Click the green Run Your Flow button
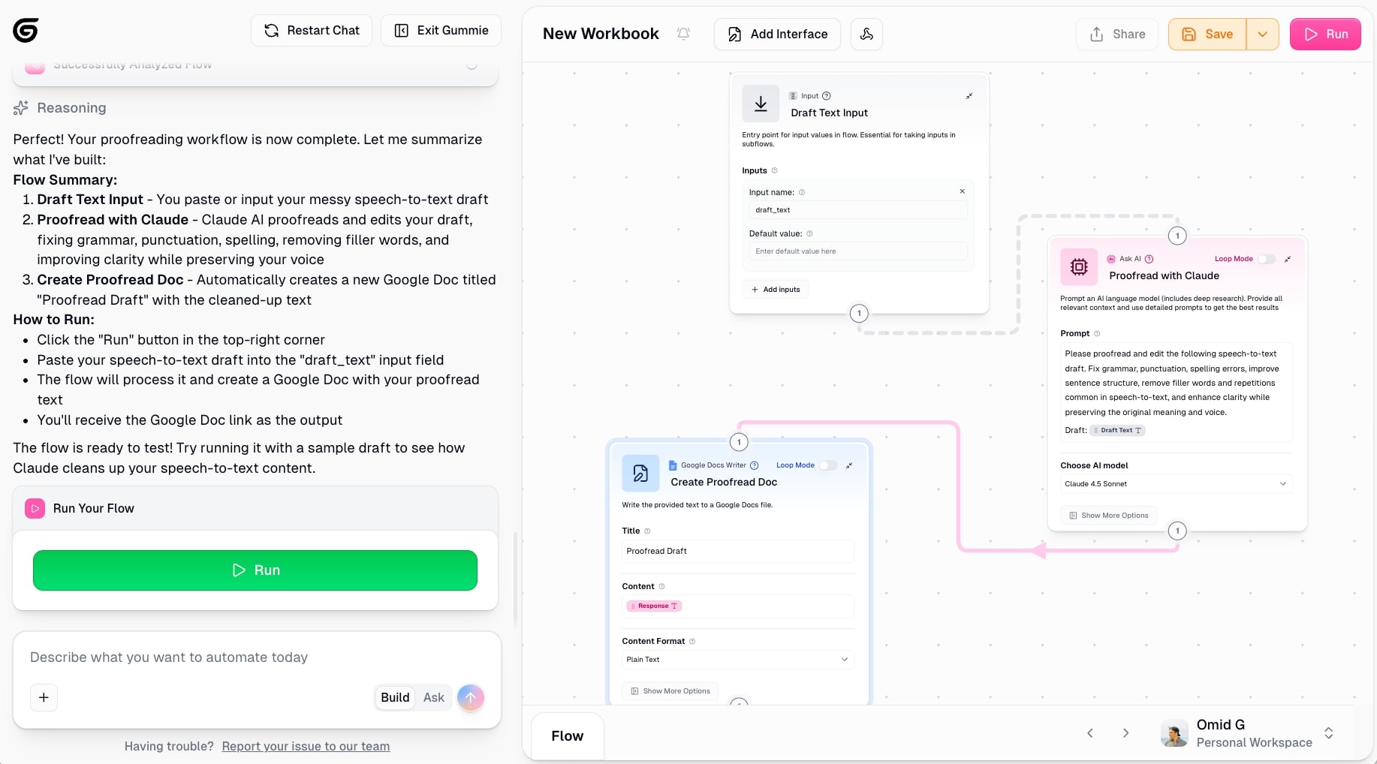The image size is (1377, 764). pyautogui.click(x=255, y=570)
